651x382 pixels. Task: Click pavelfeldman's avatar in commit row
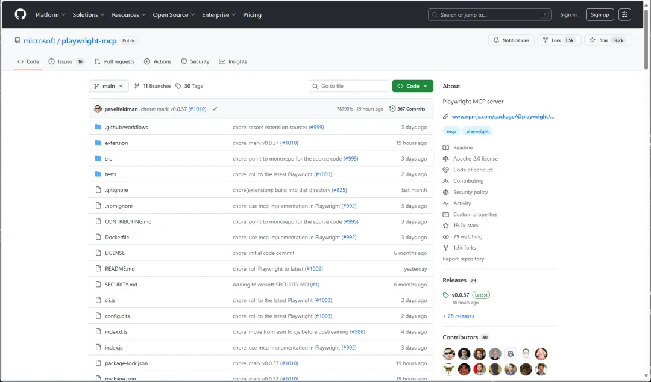pos(98,109)
